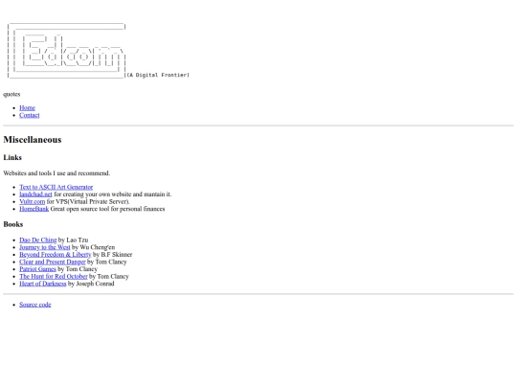
Task: Click the Links section heading
Action: 12,158
